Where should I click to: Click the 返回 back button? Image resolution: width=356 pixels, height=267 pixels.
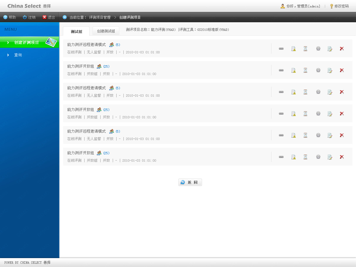pyautogui.click(x=190, y=182)
